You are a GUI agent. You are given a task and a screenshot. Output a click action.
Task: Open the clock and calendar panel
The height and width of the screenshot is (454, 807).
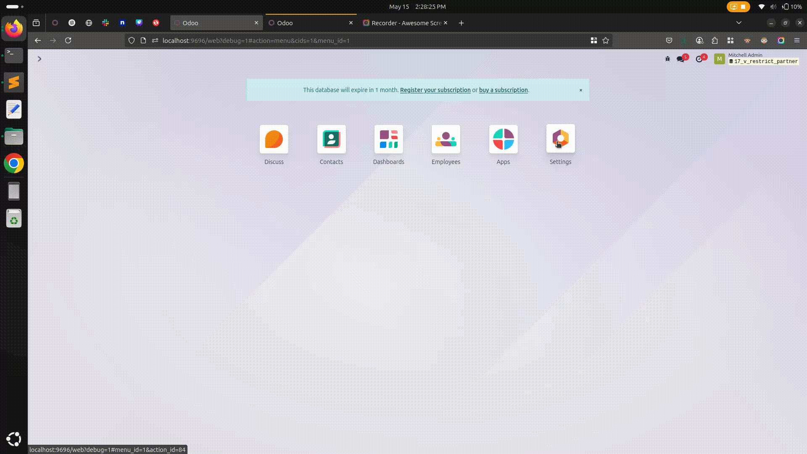(417, 7)
